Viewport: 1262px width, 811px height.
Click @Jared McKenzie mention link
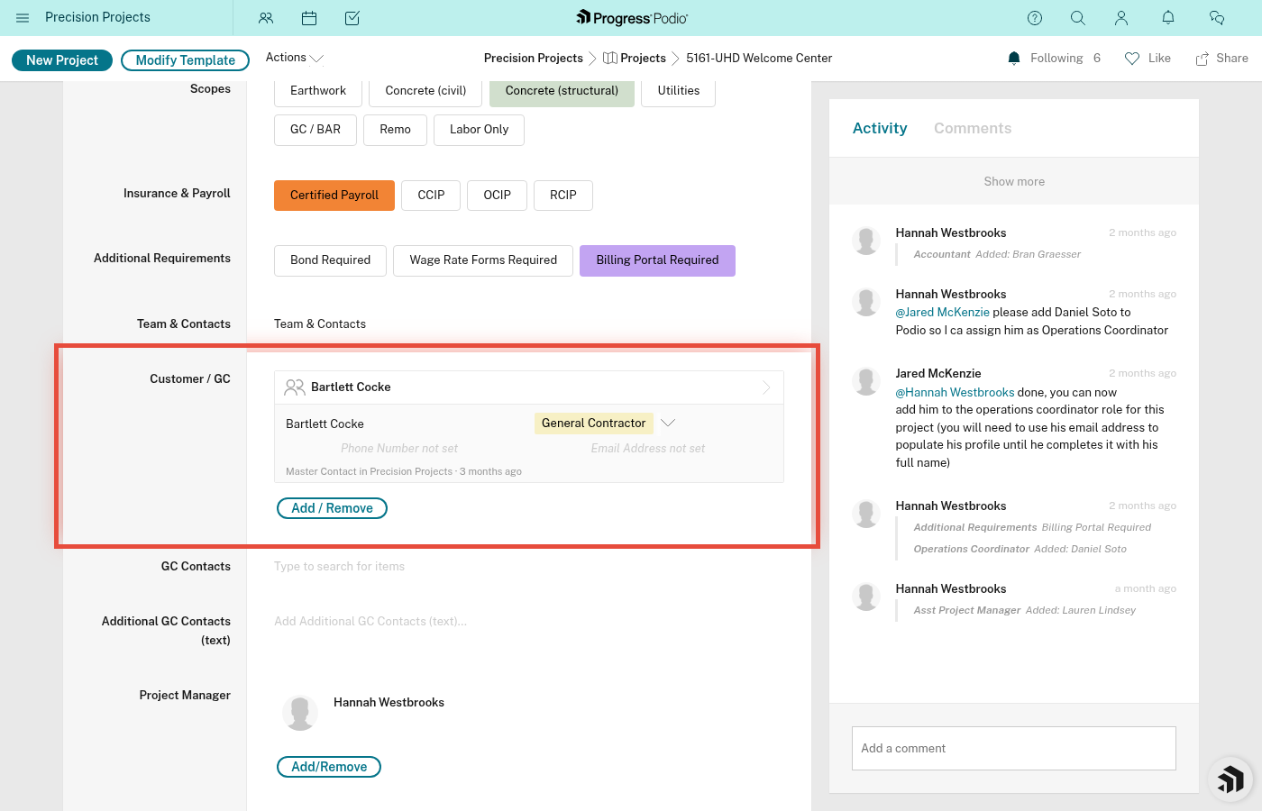pyautogui.click(x=942, y=313)
